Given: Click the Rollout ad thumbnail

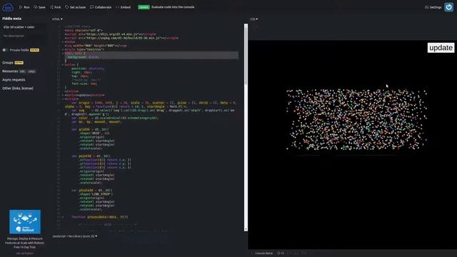Looking at the screenshot, I should click(25, 222).
